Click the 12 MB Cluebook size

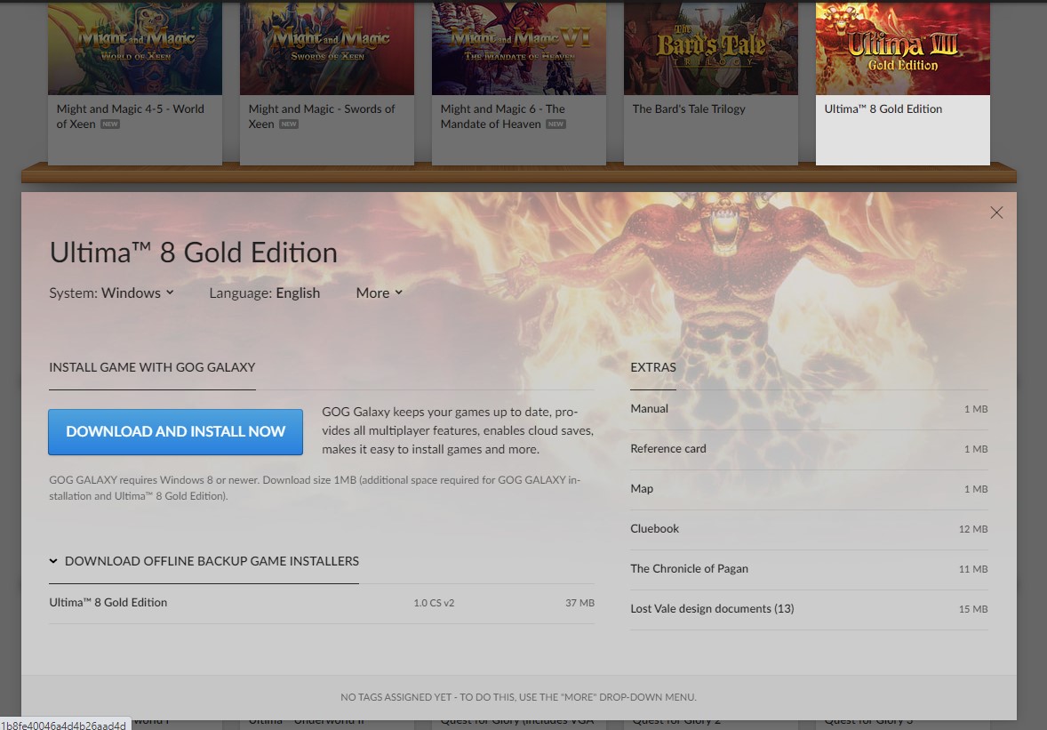[973, 529]
